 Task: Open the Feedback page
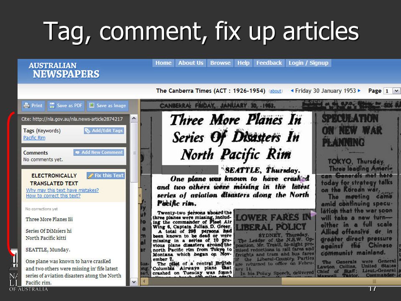269,63
